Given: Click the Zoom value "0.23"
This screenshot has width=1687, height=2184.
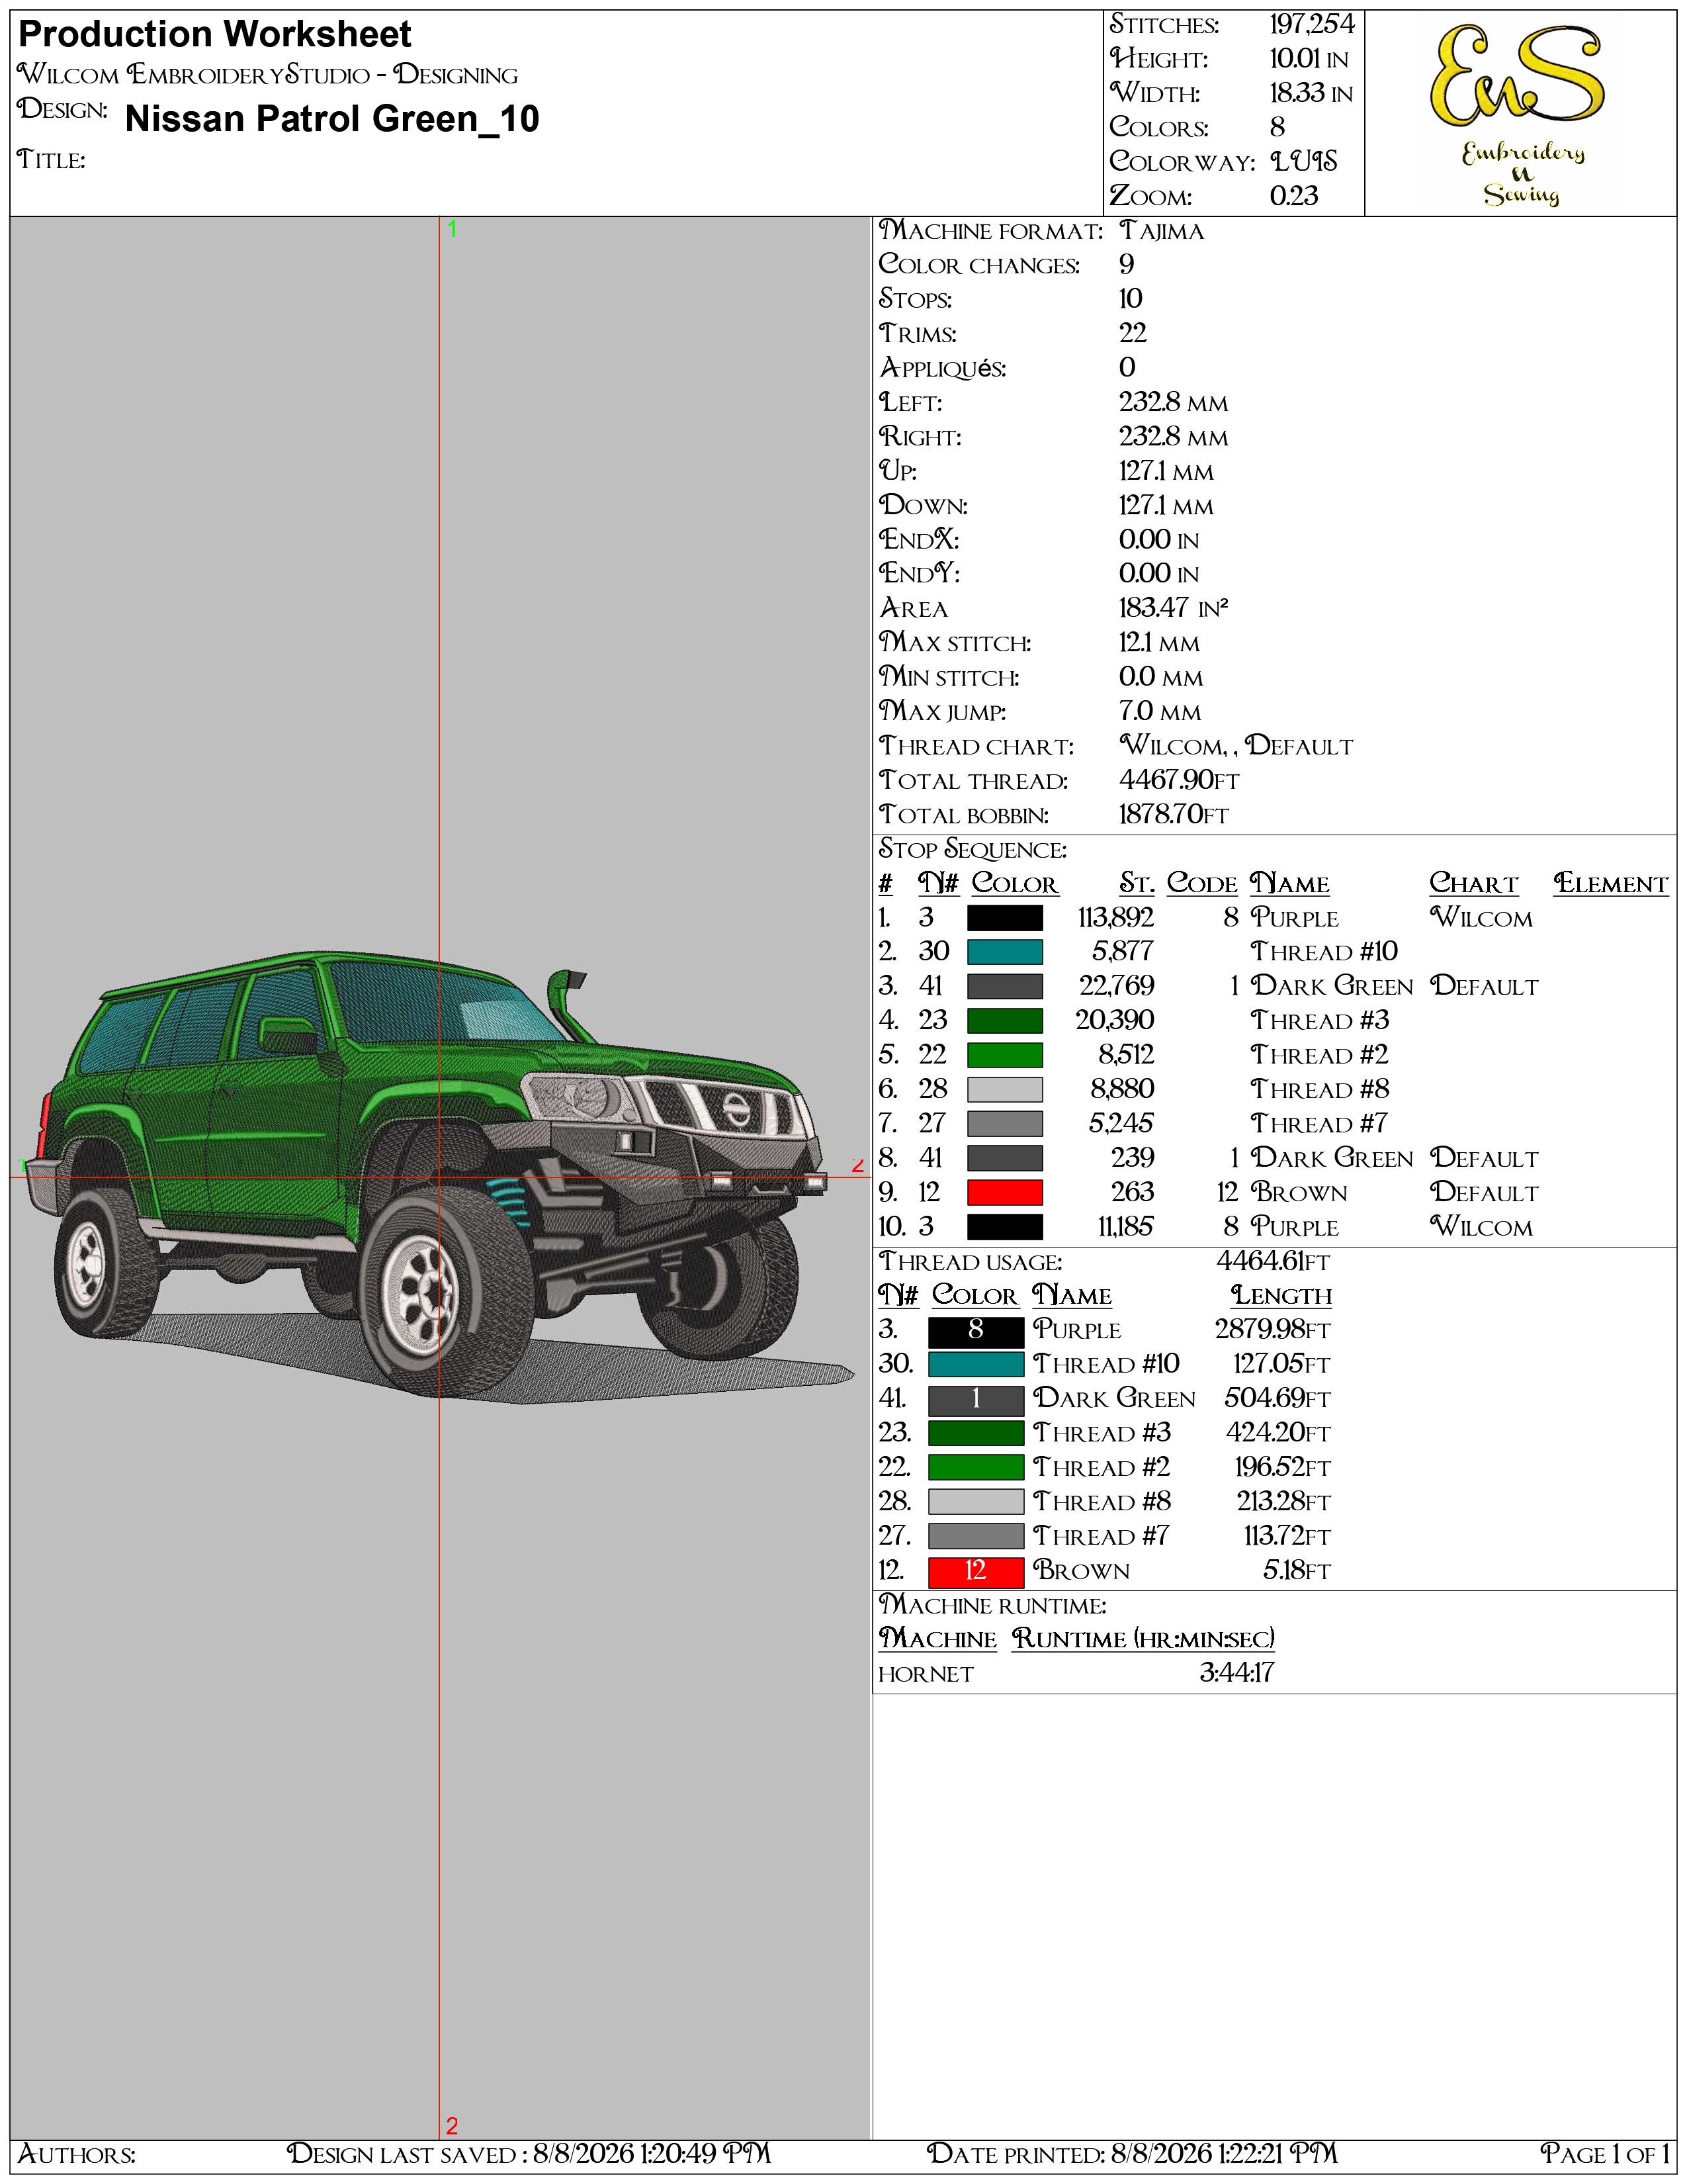Looking at the screenshot, I should pos(1294,196).
